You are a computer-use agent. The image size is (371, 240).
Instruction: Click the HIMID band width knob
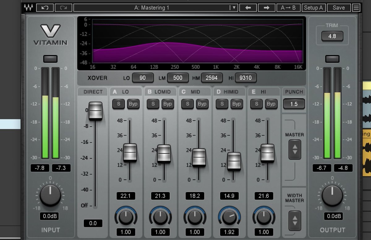(x=229, y=216)
